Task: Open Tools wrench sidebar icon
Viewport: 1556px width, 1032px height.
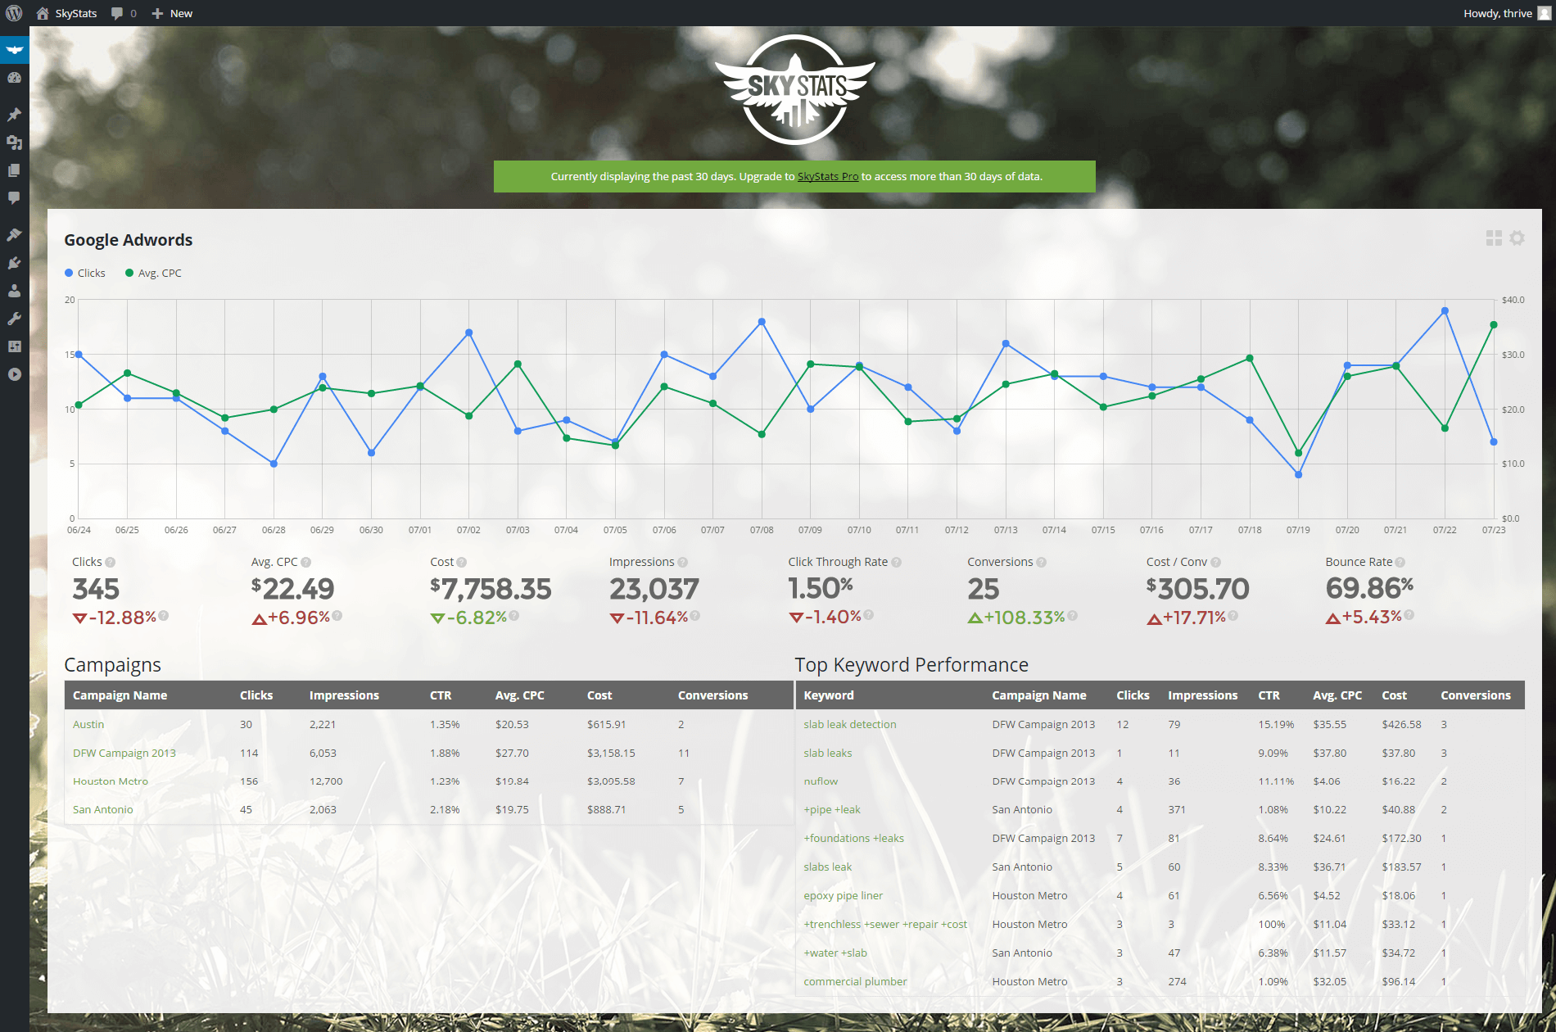Action: coord(14,319)
